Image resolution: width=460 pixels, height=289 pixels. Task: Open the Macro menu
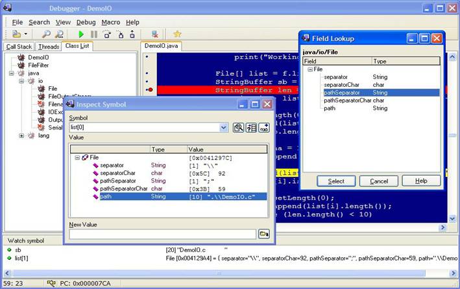pyautogui.click(x=110, y=22)
